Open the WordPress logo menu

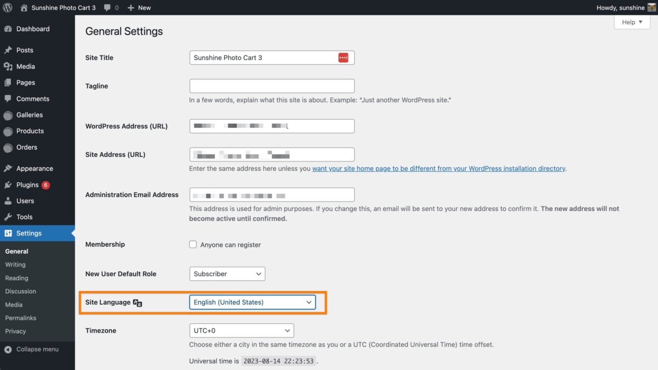click(x=8, y=8)
